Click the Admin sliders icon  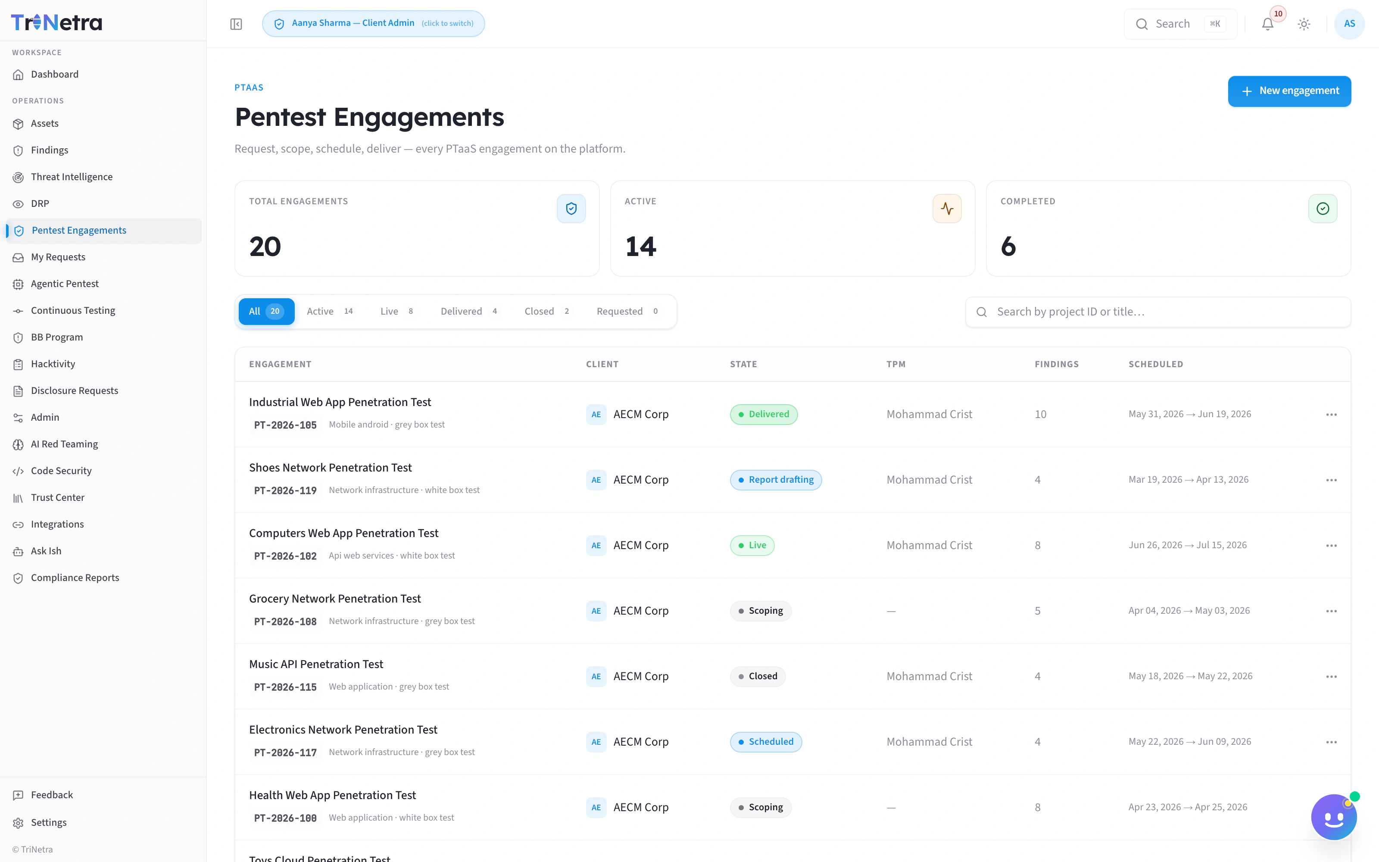tap(18, 418)
